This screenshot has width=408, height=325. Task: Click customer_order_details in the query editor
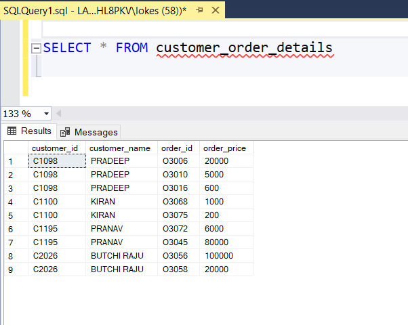click(x=244, y=48)
